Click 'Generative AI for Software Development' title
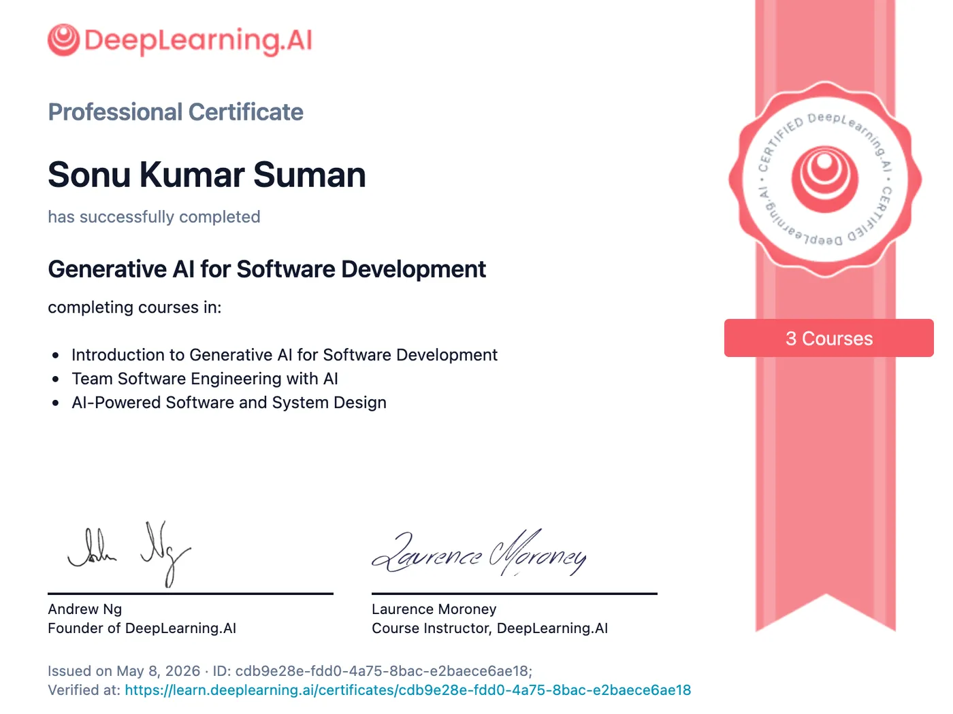 267,269
